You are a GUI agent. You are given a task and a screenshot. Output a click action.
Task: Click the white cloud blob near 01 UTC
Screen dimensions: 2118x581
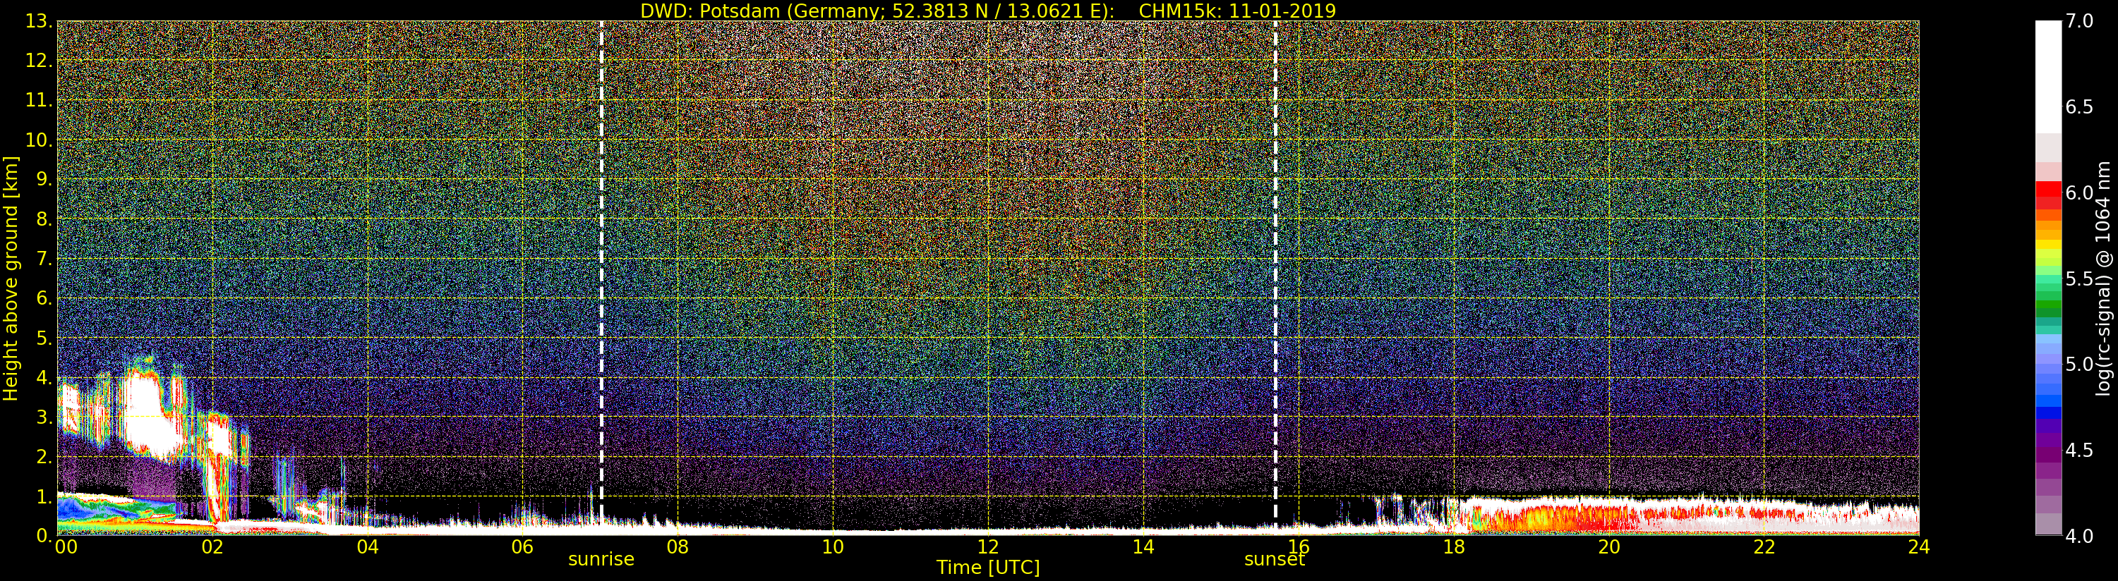coord(152,415)
